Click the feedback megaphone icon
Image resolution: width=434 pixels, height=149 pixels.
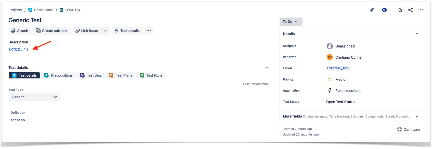click(372, 10)
